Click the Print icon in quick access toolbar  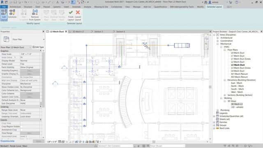pos(38,2)
